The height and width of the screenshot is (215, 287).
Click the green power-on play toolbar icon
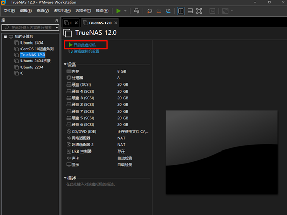click(118, 11)
